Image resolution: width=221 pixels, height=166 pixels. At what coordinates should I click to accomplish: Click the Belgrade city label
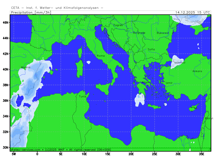(x=139, y=33)
